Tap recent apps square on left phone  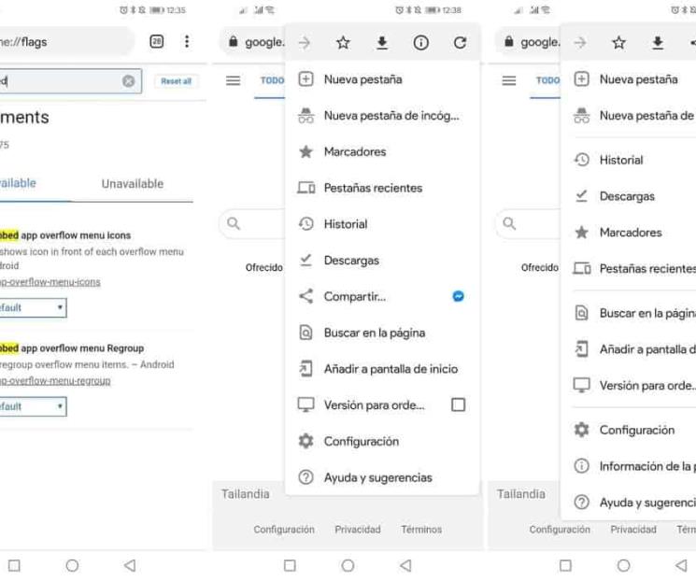tap(14, 565)
